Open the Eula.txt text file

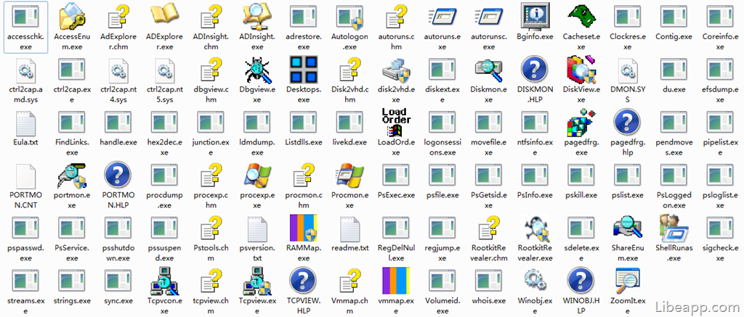coord(25,123)
